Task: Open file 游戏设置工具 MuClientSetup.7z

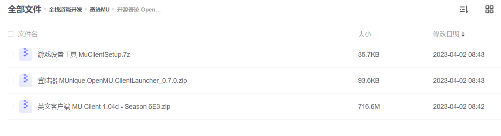Action: pos(84,55)
